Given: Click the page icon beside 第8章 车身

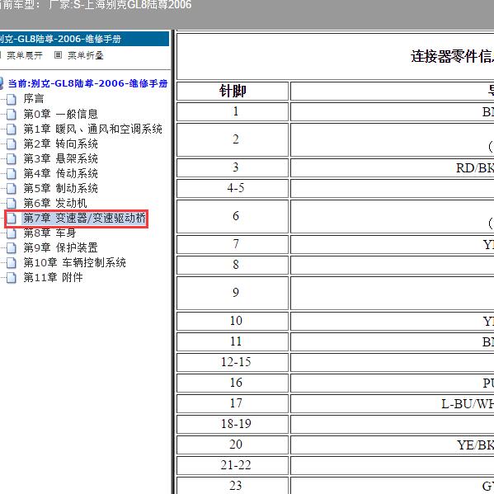Looking at the screenshot, I should click(x=12, y=233).
